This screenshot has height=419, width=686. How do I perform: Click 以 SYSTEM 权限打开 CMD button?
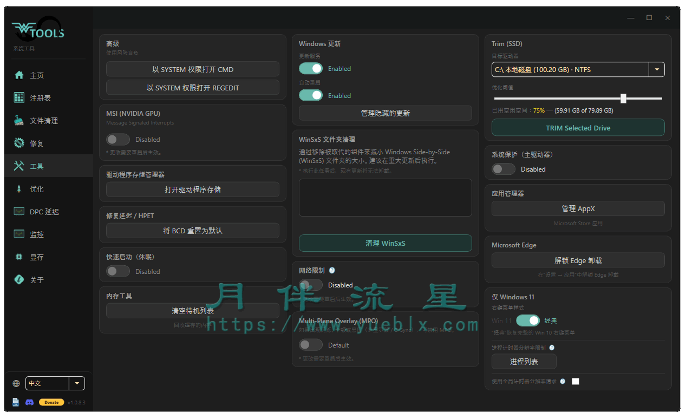[193, 69]
